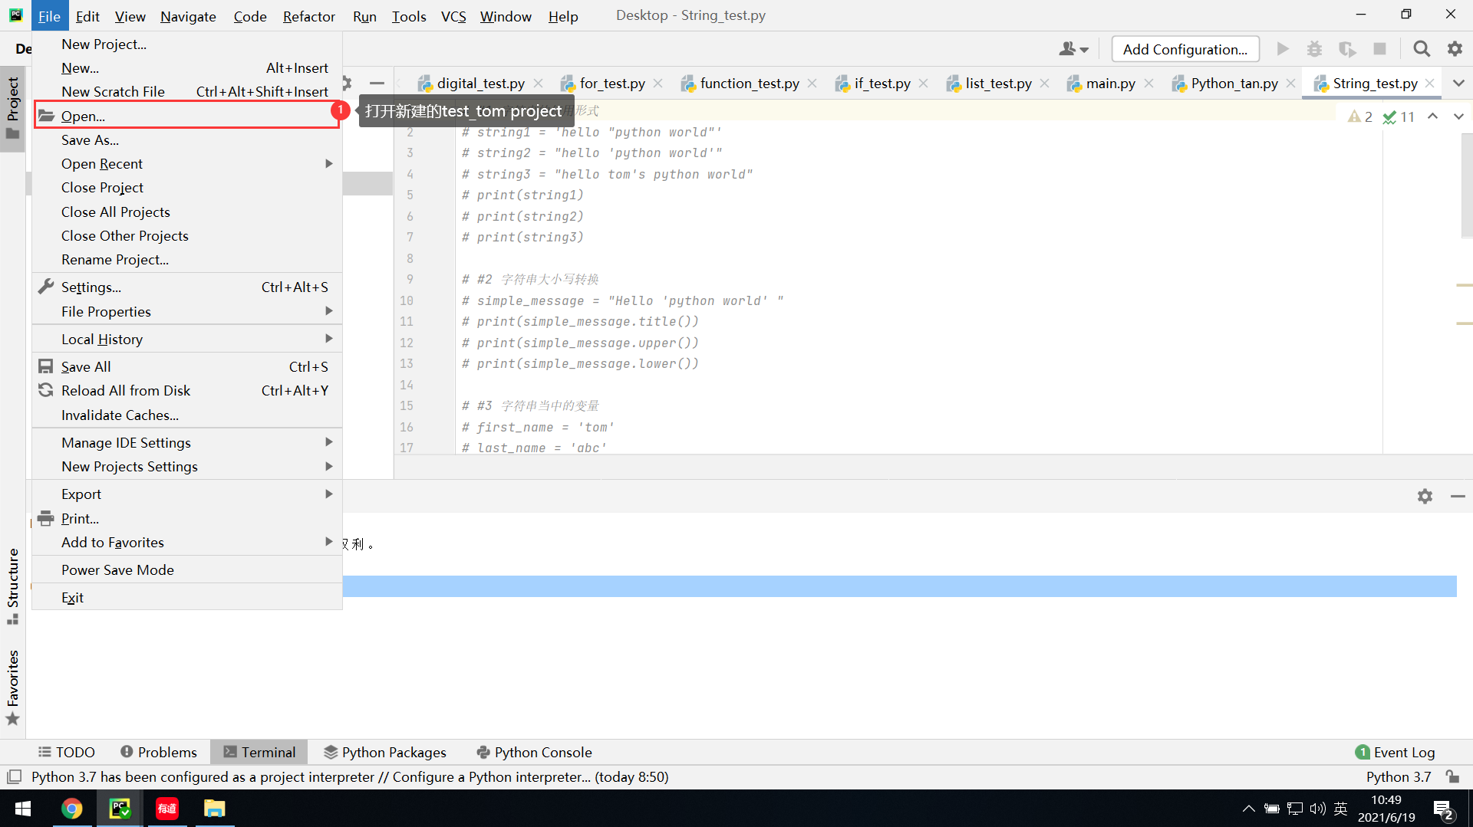Switch input language in the system tray

[x=1340, y=808]
